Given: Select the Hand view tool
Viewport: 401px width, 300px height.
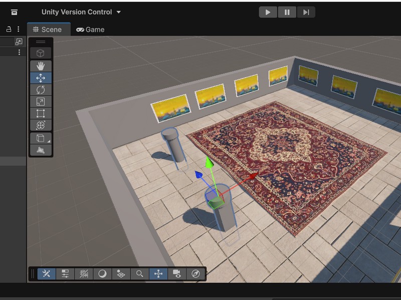Looking at the screenshot, I should coord(41,66).
